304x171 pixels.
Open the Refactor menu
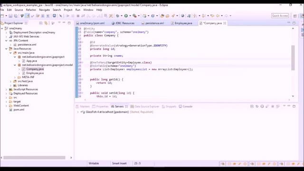[x=31, y=9]
